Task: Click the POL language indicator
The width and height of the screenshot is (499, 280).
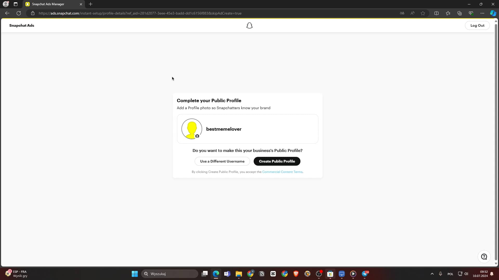Action: pos(450,274)
